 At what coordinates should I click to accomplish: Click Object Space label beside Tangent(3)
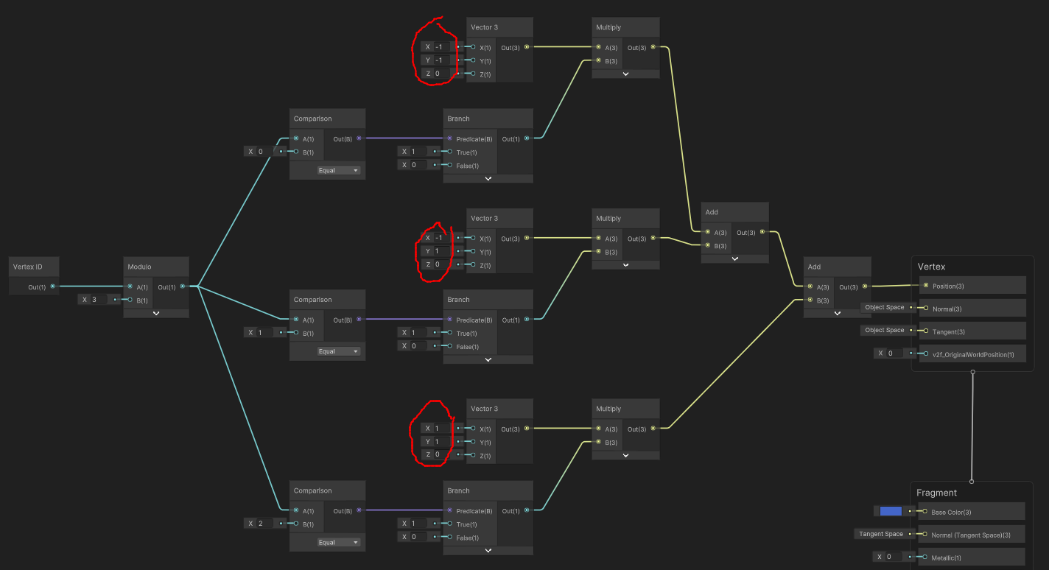tap(884, 331)
